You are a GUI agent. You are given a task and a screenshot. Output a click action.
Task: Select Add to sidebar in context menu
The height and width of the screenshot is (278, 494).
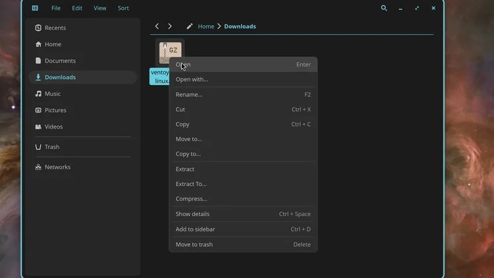[243, 229]
